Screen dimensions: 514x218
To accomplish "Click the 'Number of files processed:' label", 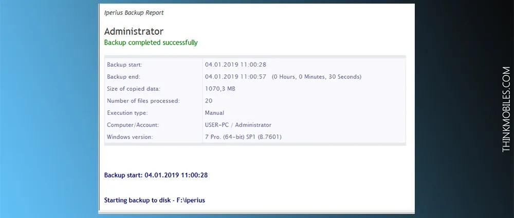I will 143,101.
